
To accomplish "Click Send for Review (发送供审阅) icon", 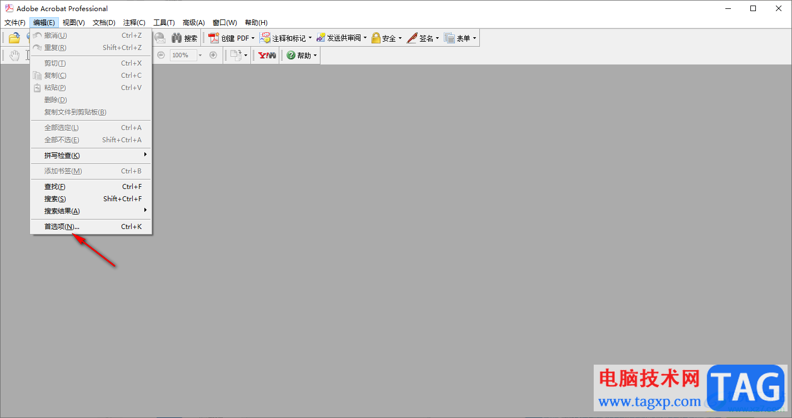I will 320,38.
